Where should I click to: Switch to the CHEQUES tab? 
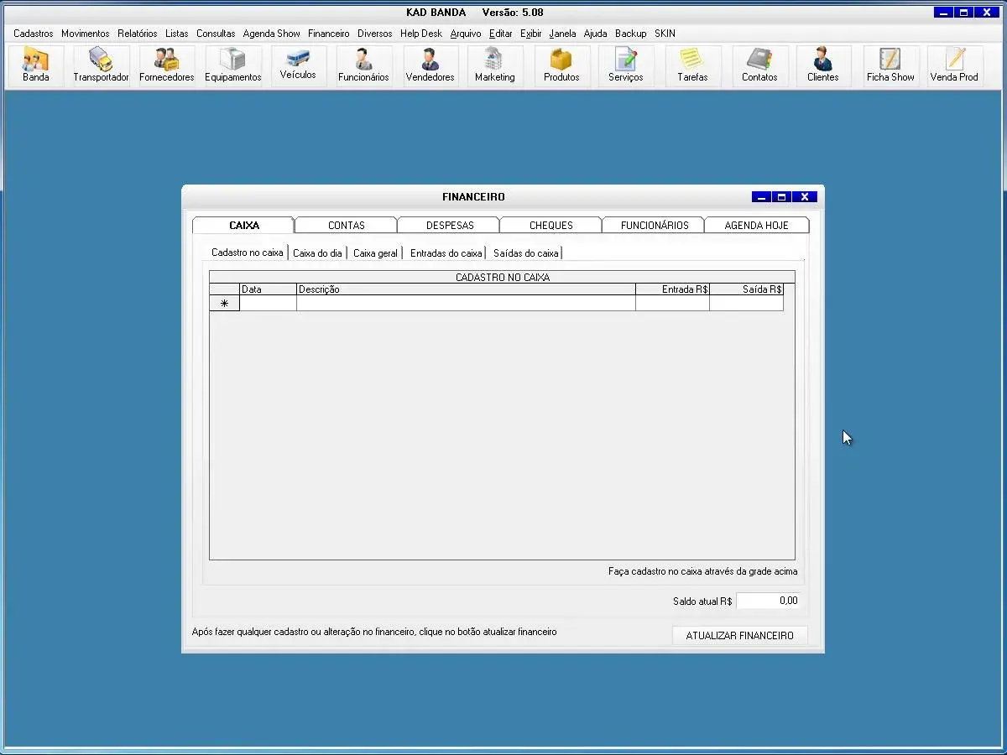point(550,226)
